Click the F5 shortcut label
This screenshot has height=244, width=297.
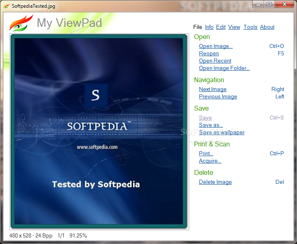coord(281,54)
